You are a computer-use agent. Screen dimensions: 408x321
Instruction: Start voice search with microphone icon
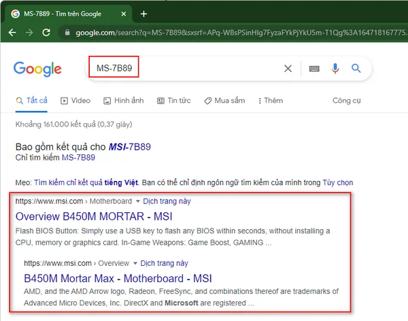pos(335,69)
